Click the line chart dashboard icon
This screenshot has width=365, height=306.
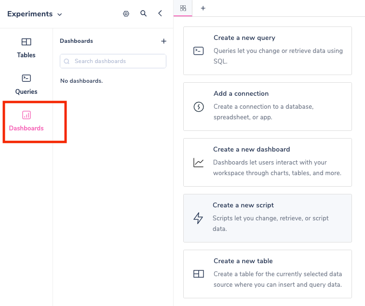[x=199, y=163]
